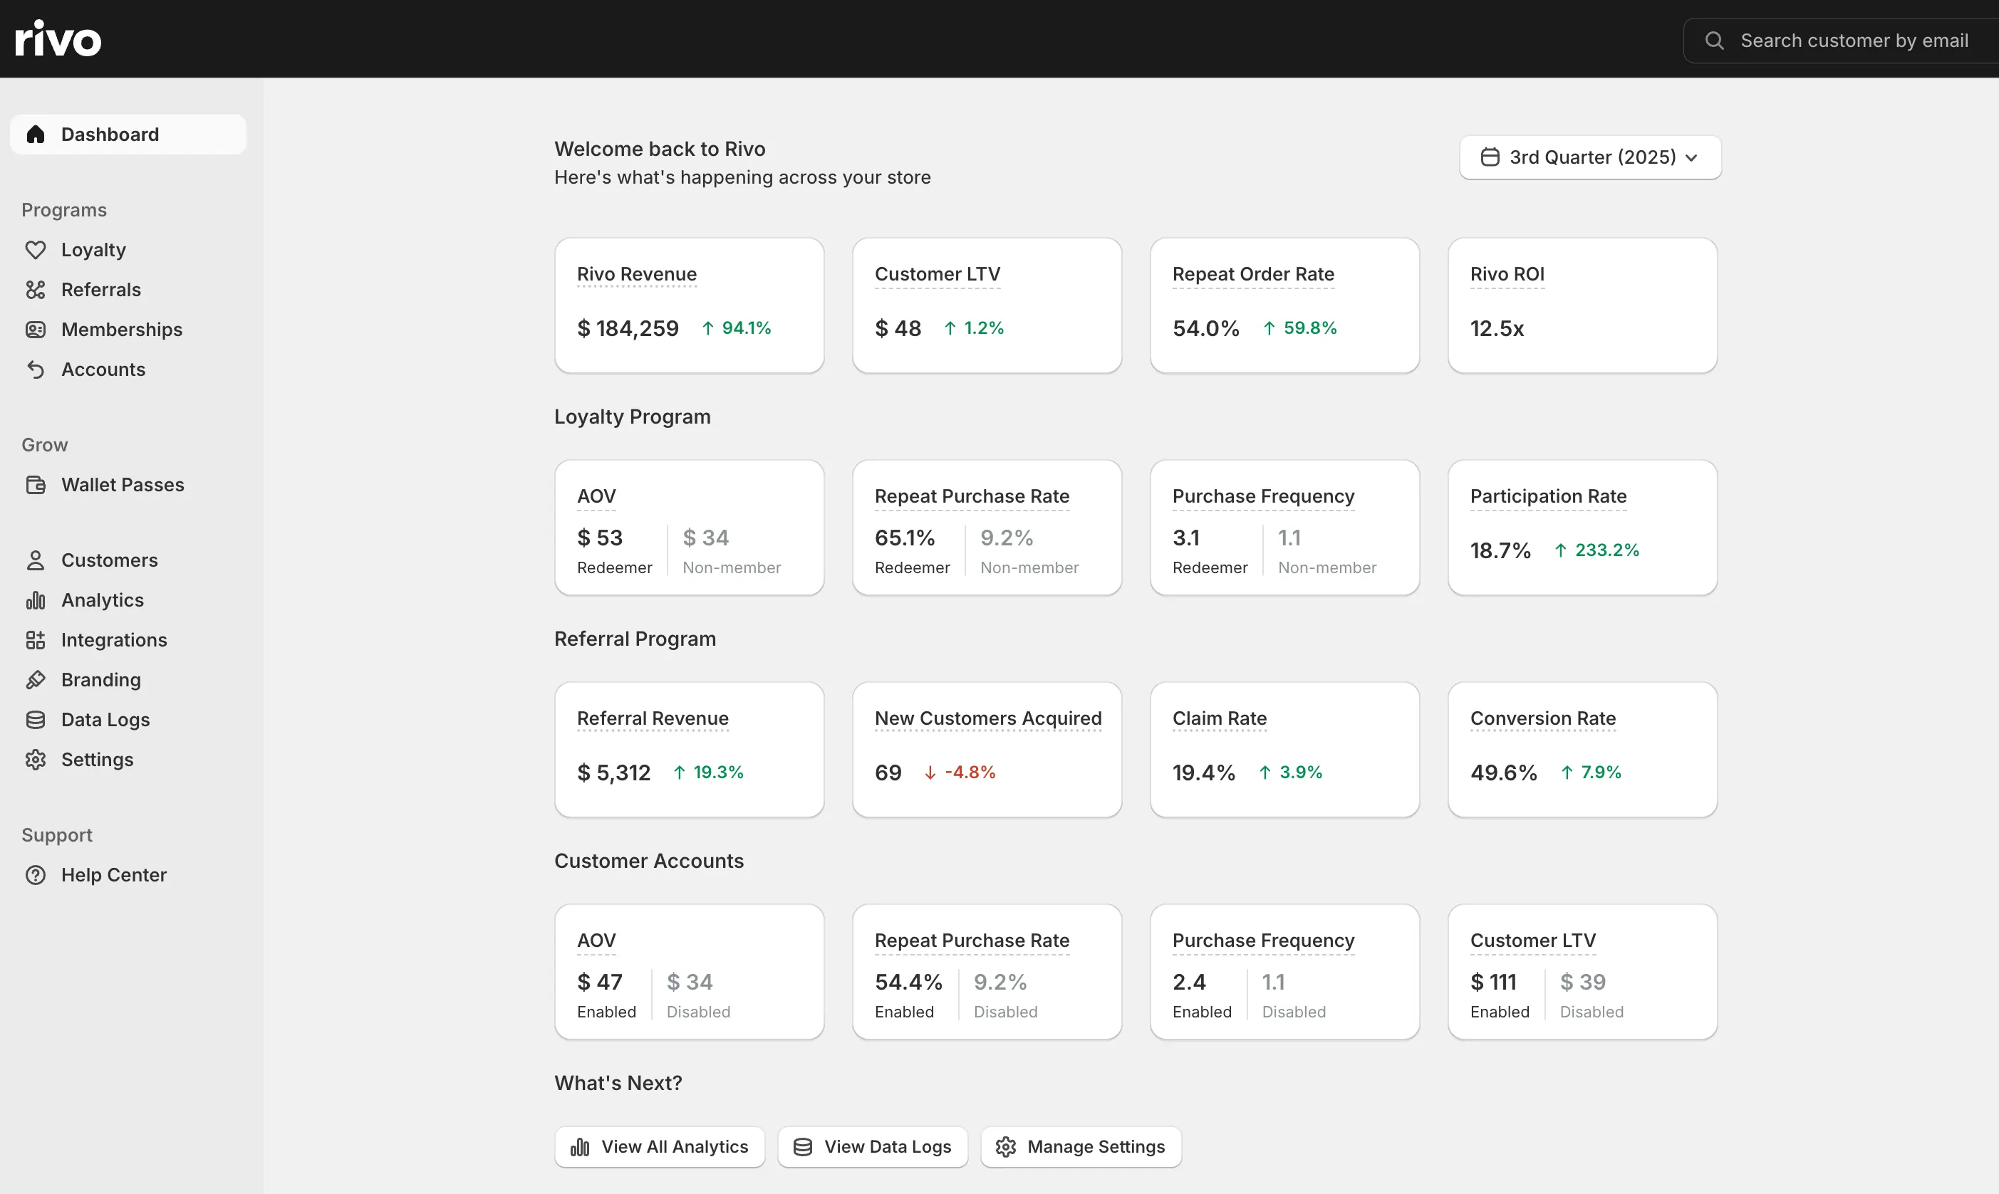Click the Analytics bar chart icon
1999x1194 pixels.
36,600
